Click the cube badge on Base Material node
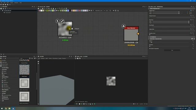This screenshot has height=110, width=196. (x=123, y=26)
